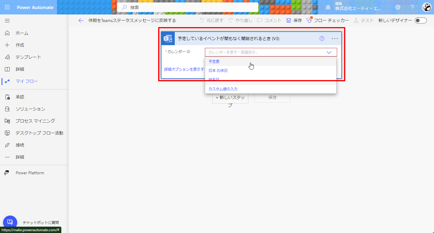Click 詳細オプションを表示する link
The height and width of the screenshot is (233, 434).
[184, 69]
